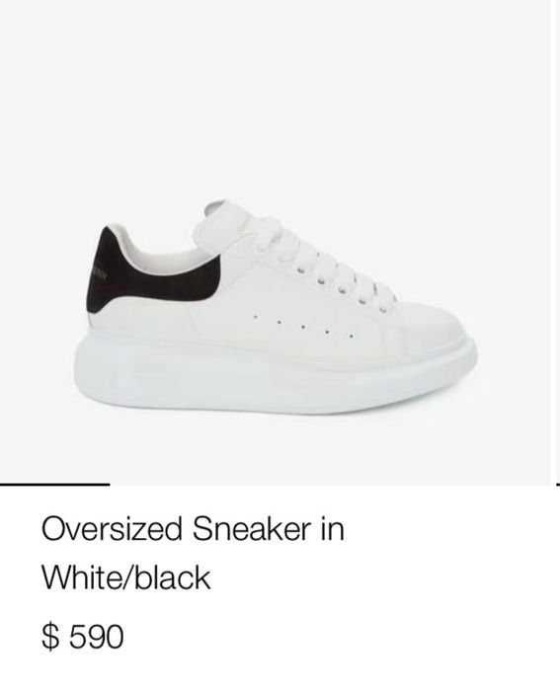Viewport: 560px width, 690px height.
Task: Open the white sneaker product image
Action: (x=276, y=242)
